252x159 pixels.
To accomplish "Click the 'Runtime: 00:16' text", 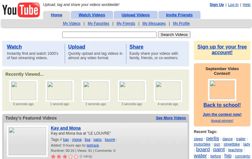I will [63, 151].
